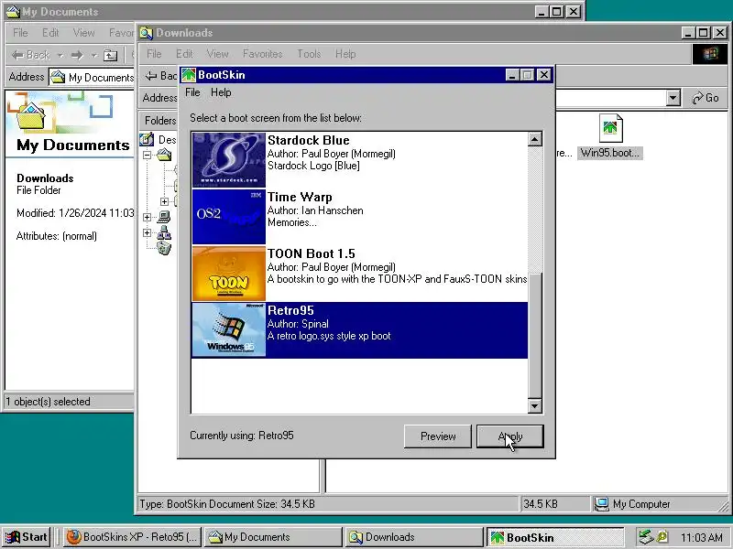The height and width of the screenshot is (549, 733).
Task: Open the Tools menu in Downloads window
Action: click(x=309, y=54)
